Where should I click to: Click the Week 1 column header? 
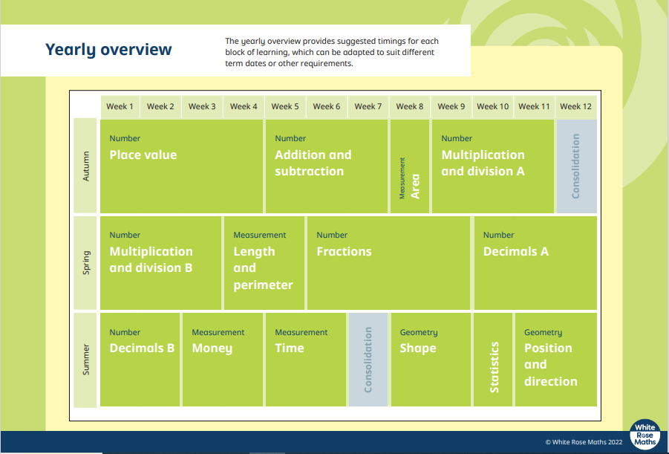[x=120, y=106]
